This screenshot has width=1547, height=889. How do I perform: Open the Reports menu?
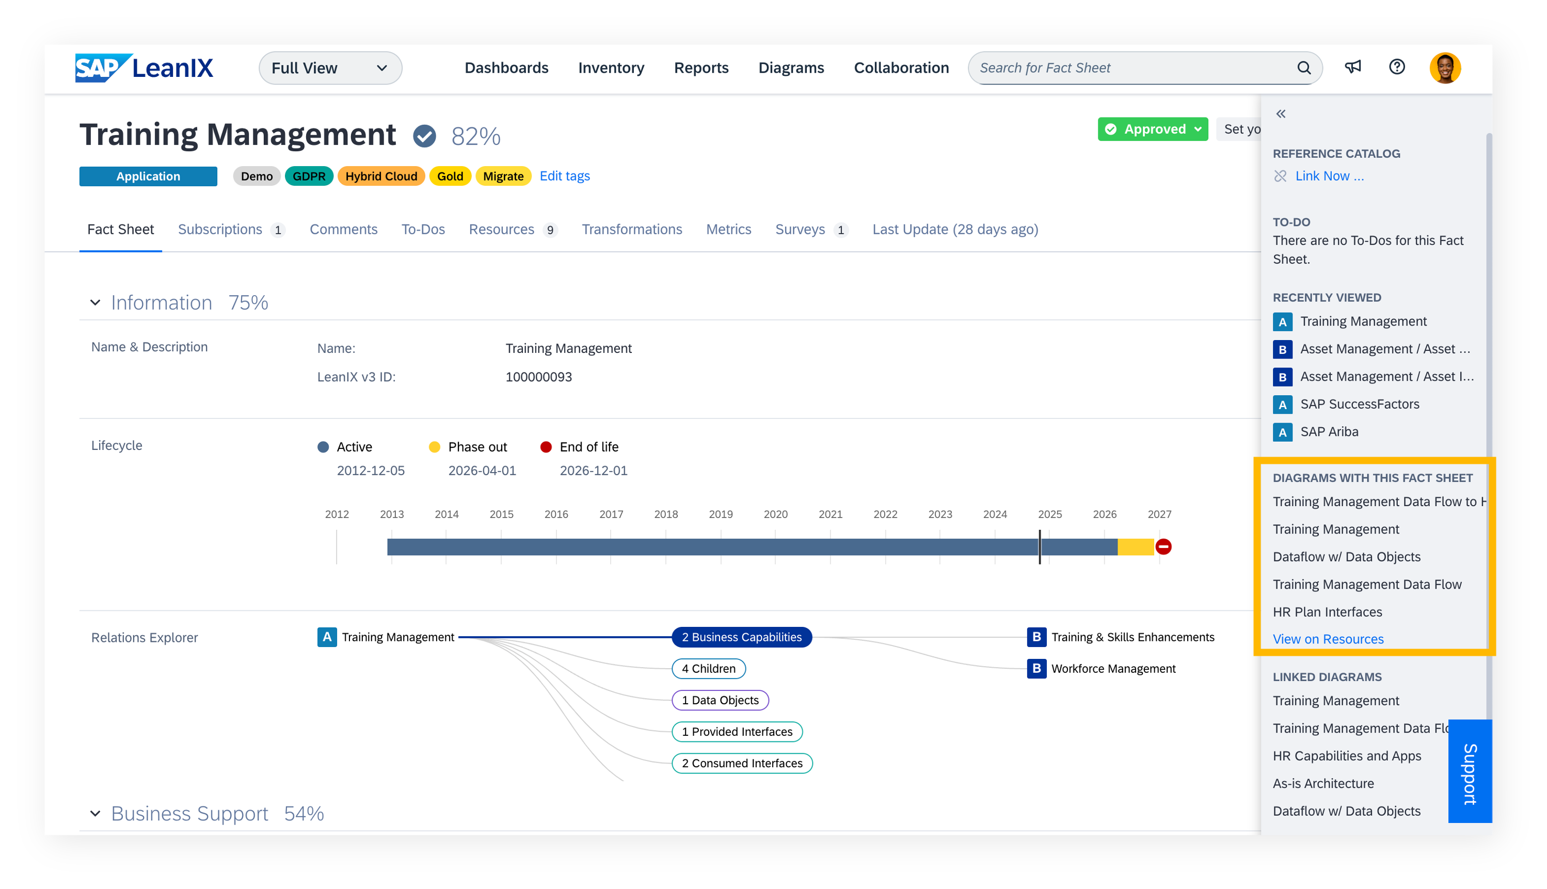701,68
